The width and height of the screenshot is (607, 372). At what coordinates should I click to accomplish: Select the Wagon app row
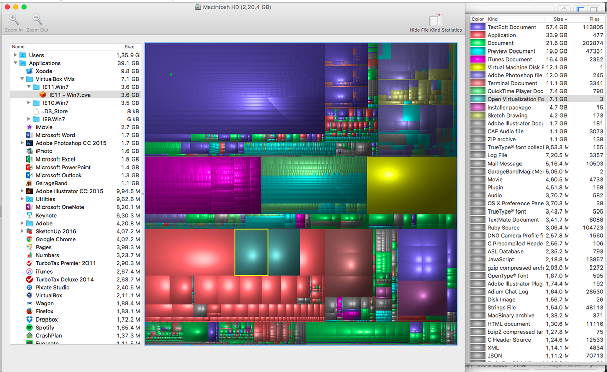(x=75, y=303)
